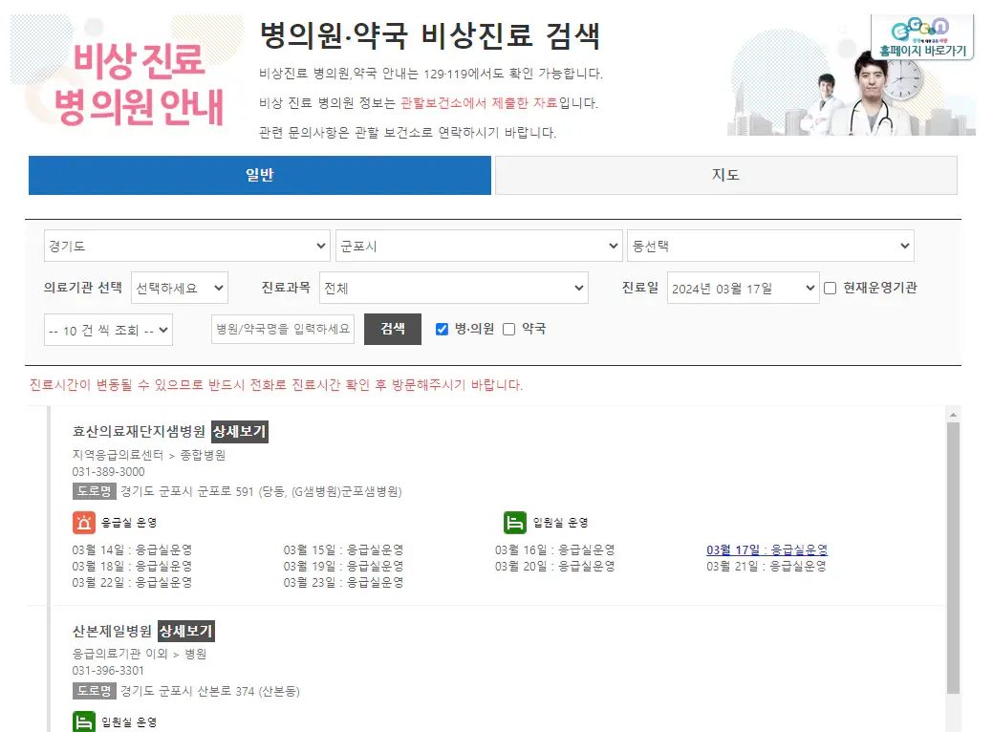The height and width of the screenshot is (732, 993).
Task: Select the 일반 tab
Action: click(x=259, y=176)
